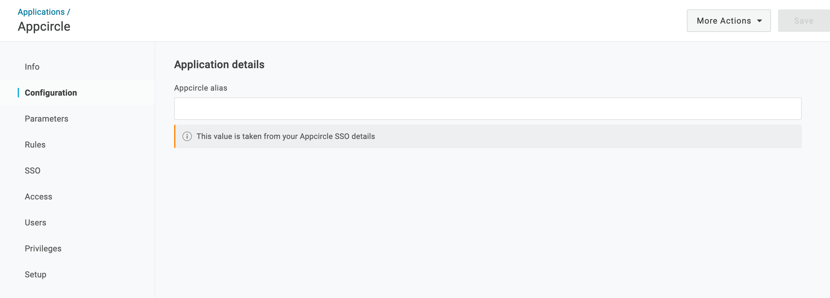
Task: Click the Appcircle page title
Action: pos(44,27)
